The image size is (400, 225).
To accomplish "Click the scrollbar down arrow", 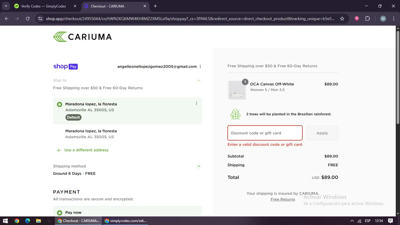I will click(398, 214).
